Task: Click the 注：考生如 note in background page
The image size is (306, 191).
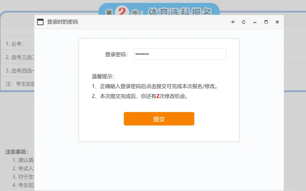Action: [x=20, y=84]
